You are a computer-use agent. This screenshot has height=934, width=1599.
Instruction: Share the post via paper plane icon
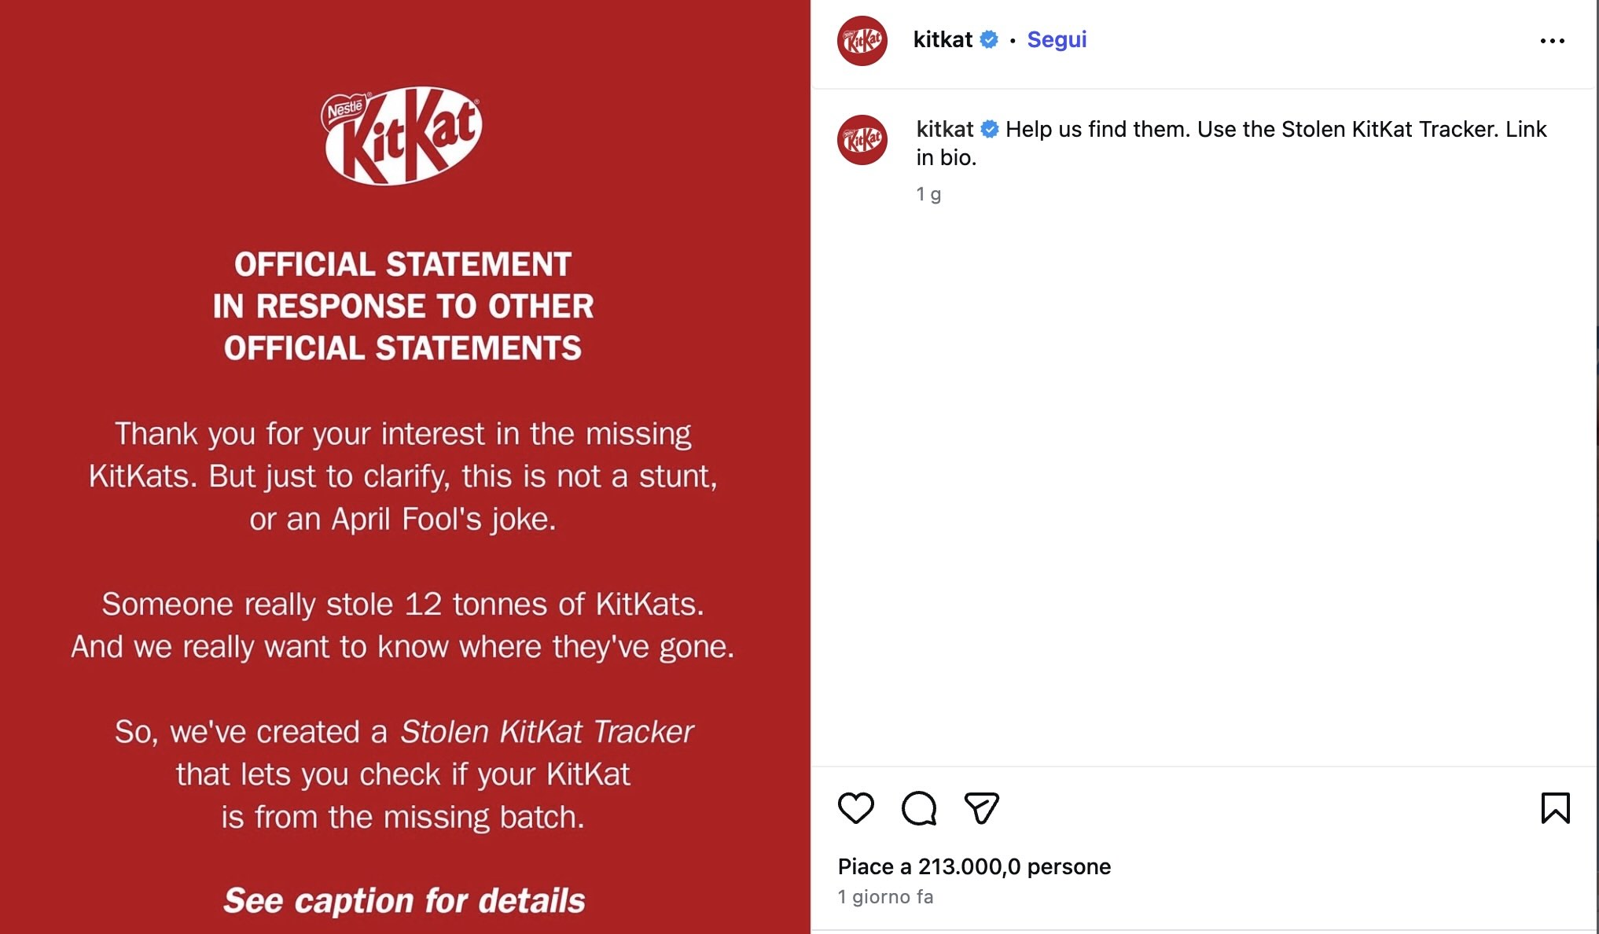tap(981, 807)
